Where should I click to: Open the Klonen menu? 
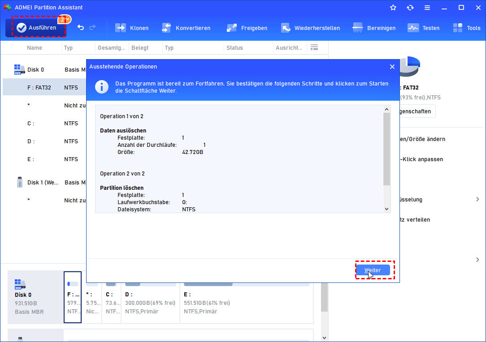[132, 28]
